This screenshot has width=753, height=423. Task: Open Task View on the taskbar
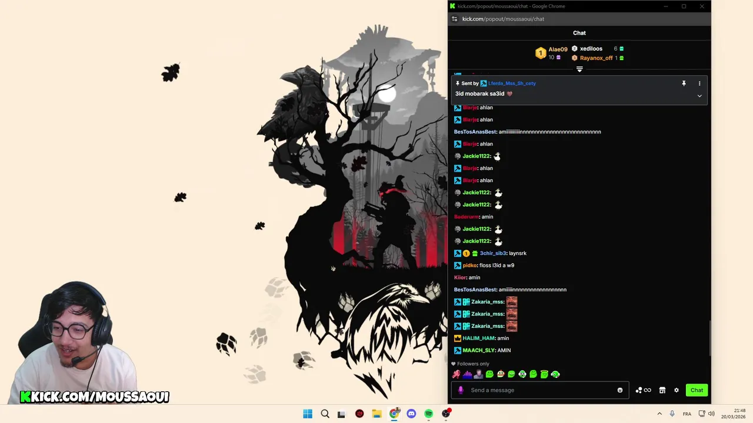click(342, 414)
